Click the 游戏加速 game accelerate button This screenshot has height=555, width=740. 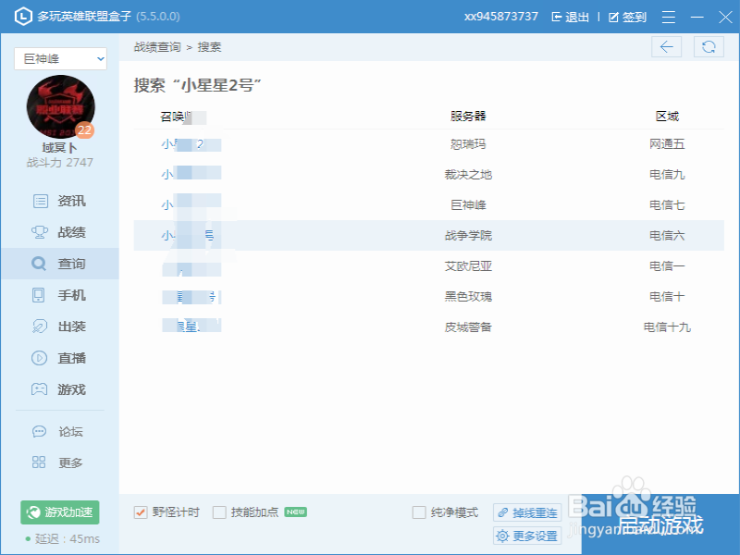pos(60,512)
